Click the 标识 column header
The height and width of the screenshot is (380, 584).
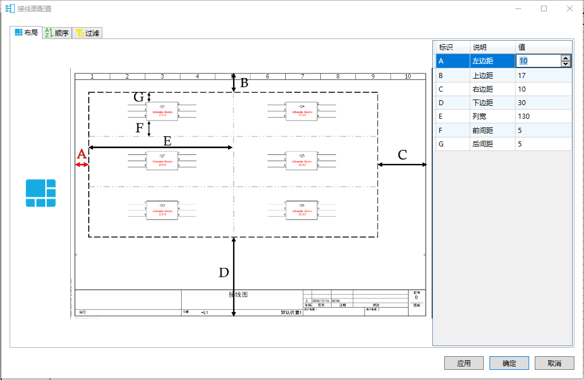coord(453,47)
